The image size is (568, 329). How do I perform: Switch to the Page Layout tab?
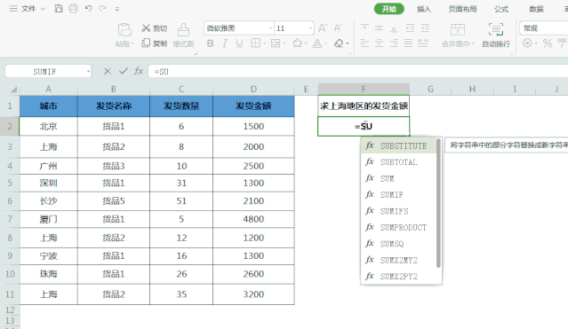pyautogui.click(x=462, y=9)
